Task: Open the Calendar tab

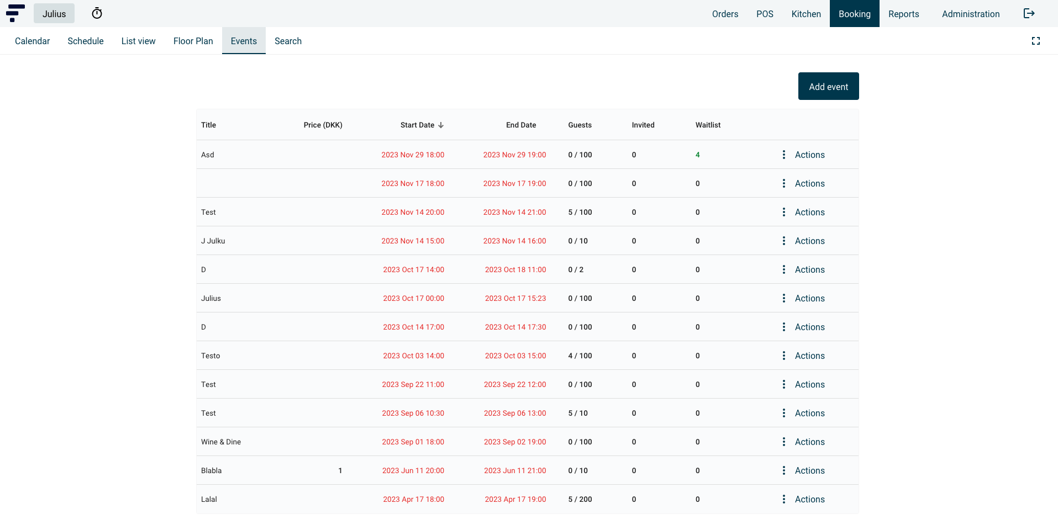Action: pyautogui.click(x=32, y=41)
